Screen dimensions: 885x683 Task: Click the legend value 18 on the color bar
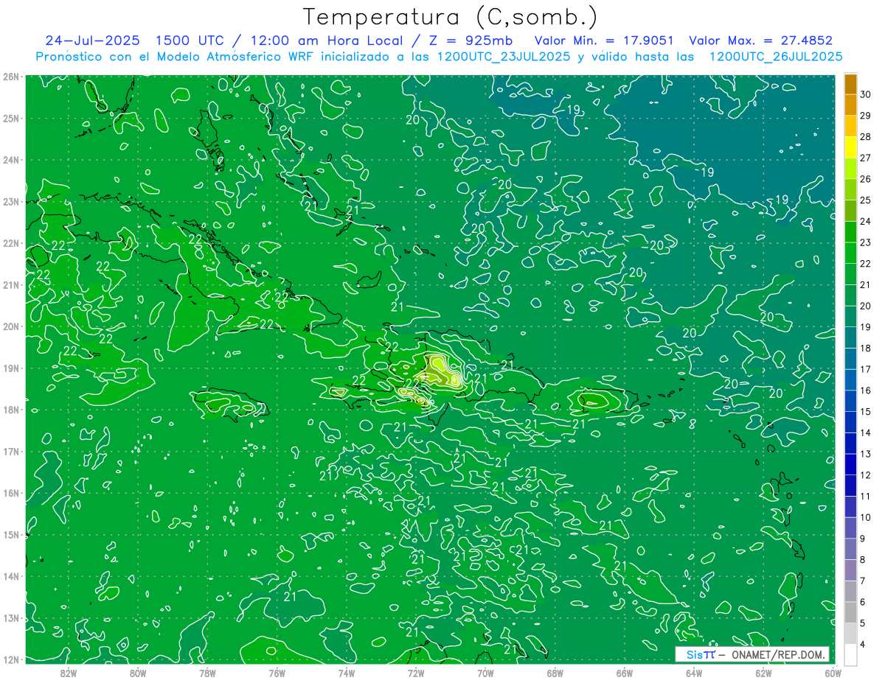click(x=866, y=348)
